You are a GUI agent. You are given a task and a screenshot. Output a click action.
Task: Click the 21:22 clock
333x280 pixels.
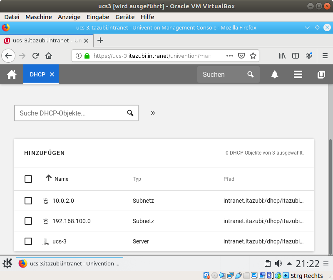click(x=308, y=264)
